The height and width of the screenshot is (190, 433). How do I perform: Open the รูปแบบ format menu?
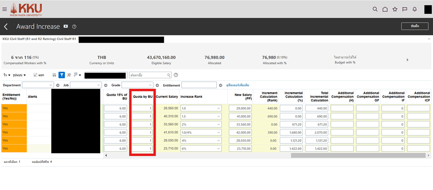coord(20,75)
